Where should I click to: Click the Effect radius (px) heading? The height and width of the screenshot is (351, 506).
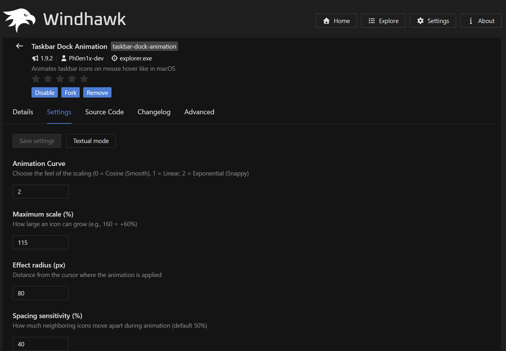(39, 265)
